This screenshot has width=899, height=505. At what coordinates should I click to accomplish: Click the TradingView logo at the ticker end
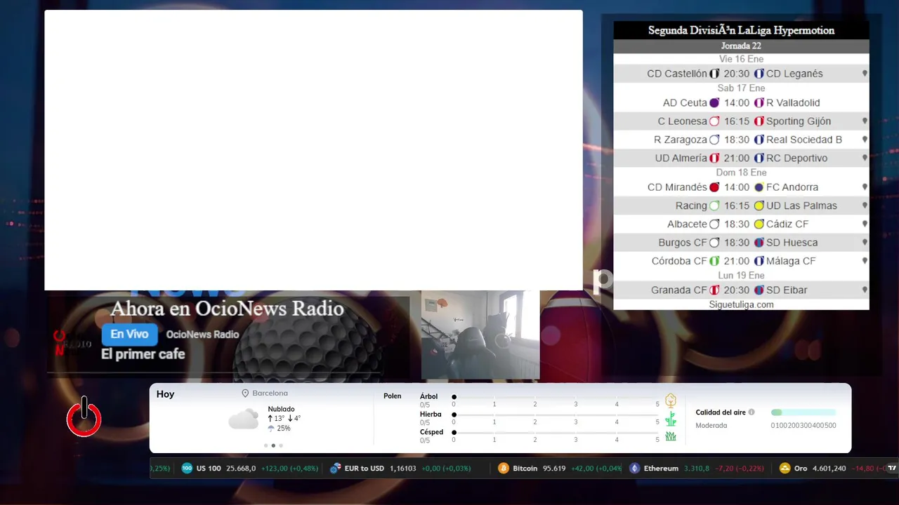pos(892,468)
